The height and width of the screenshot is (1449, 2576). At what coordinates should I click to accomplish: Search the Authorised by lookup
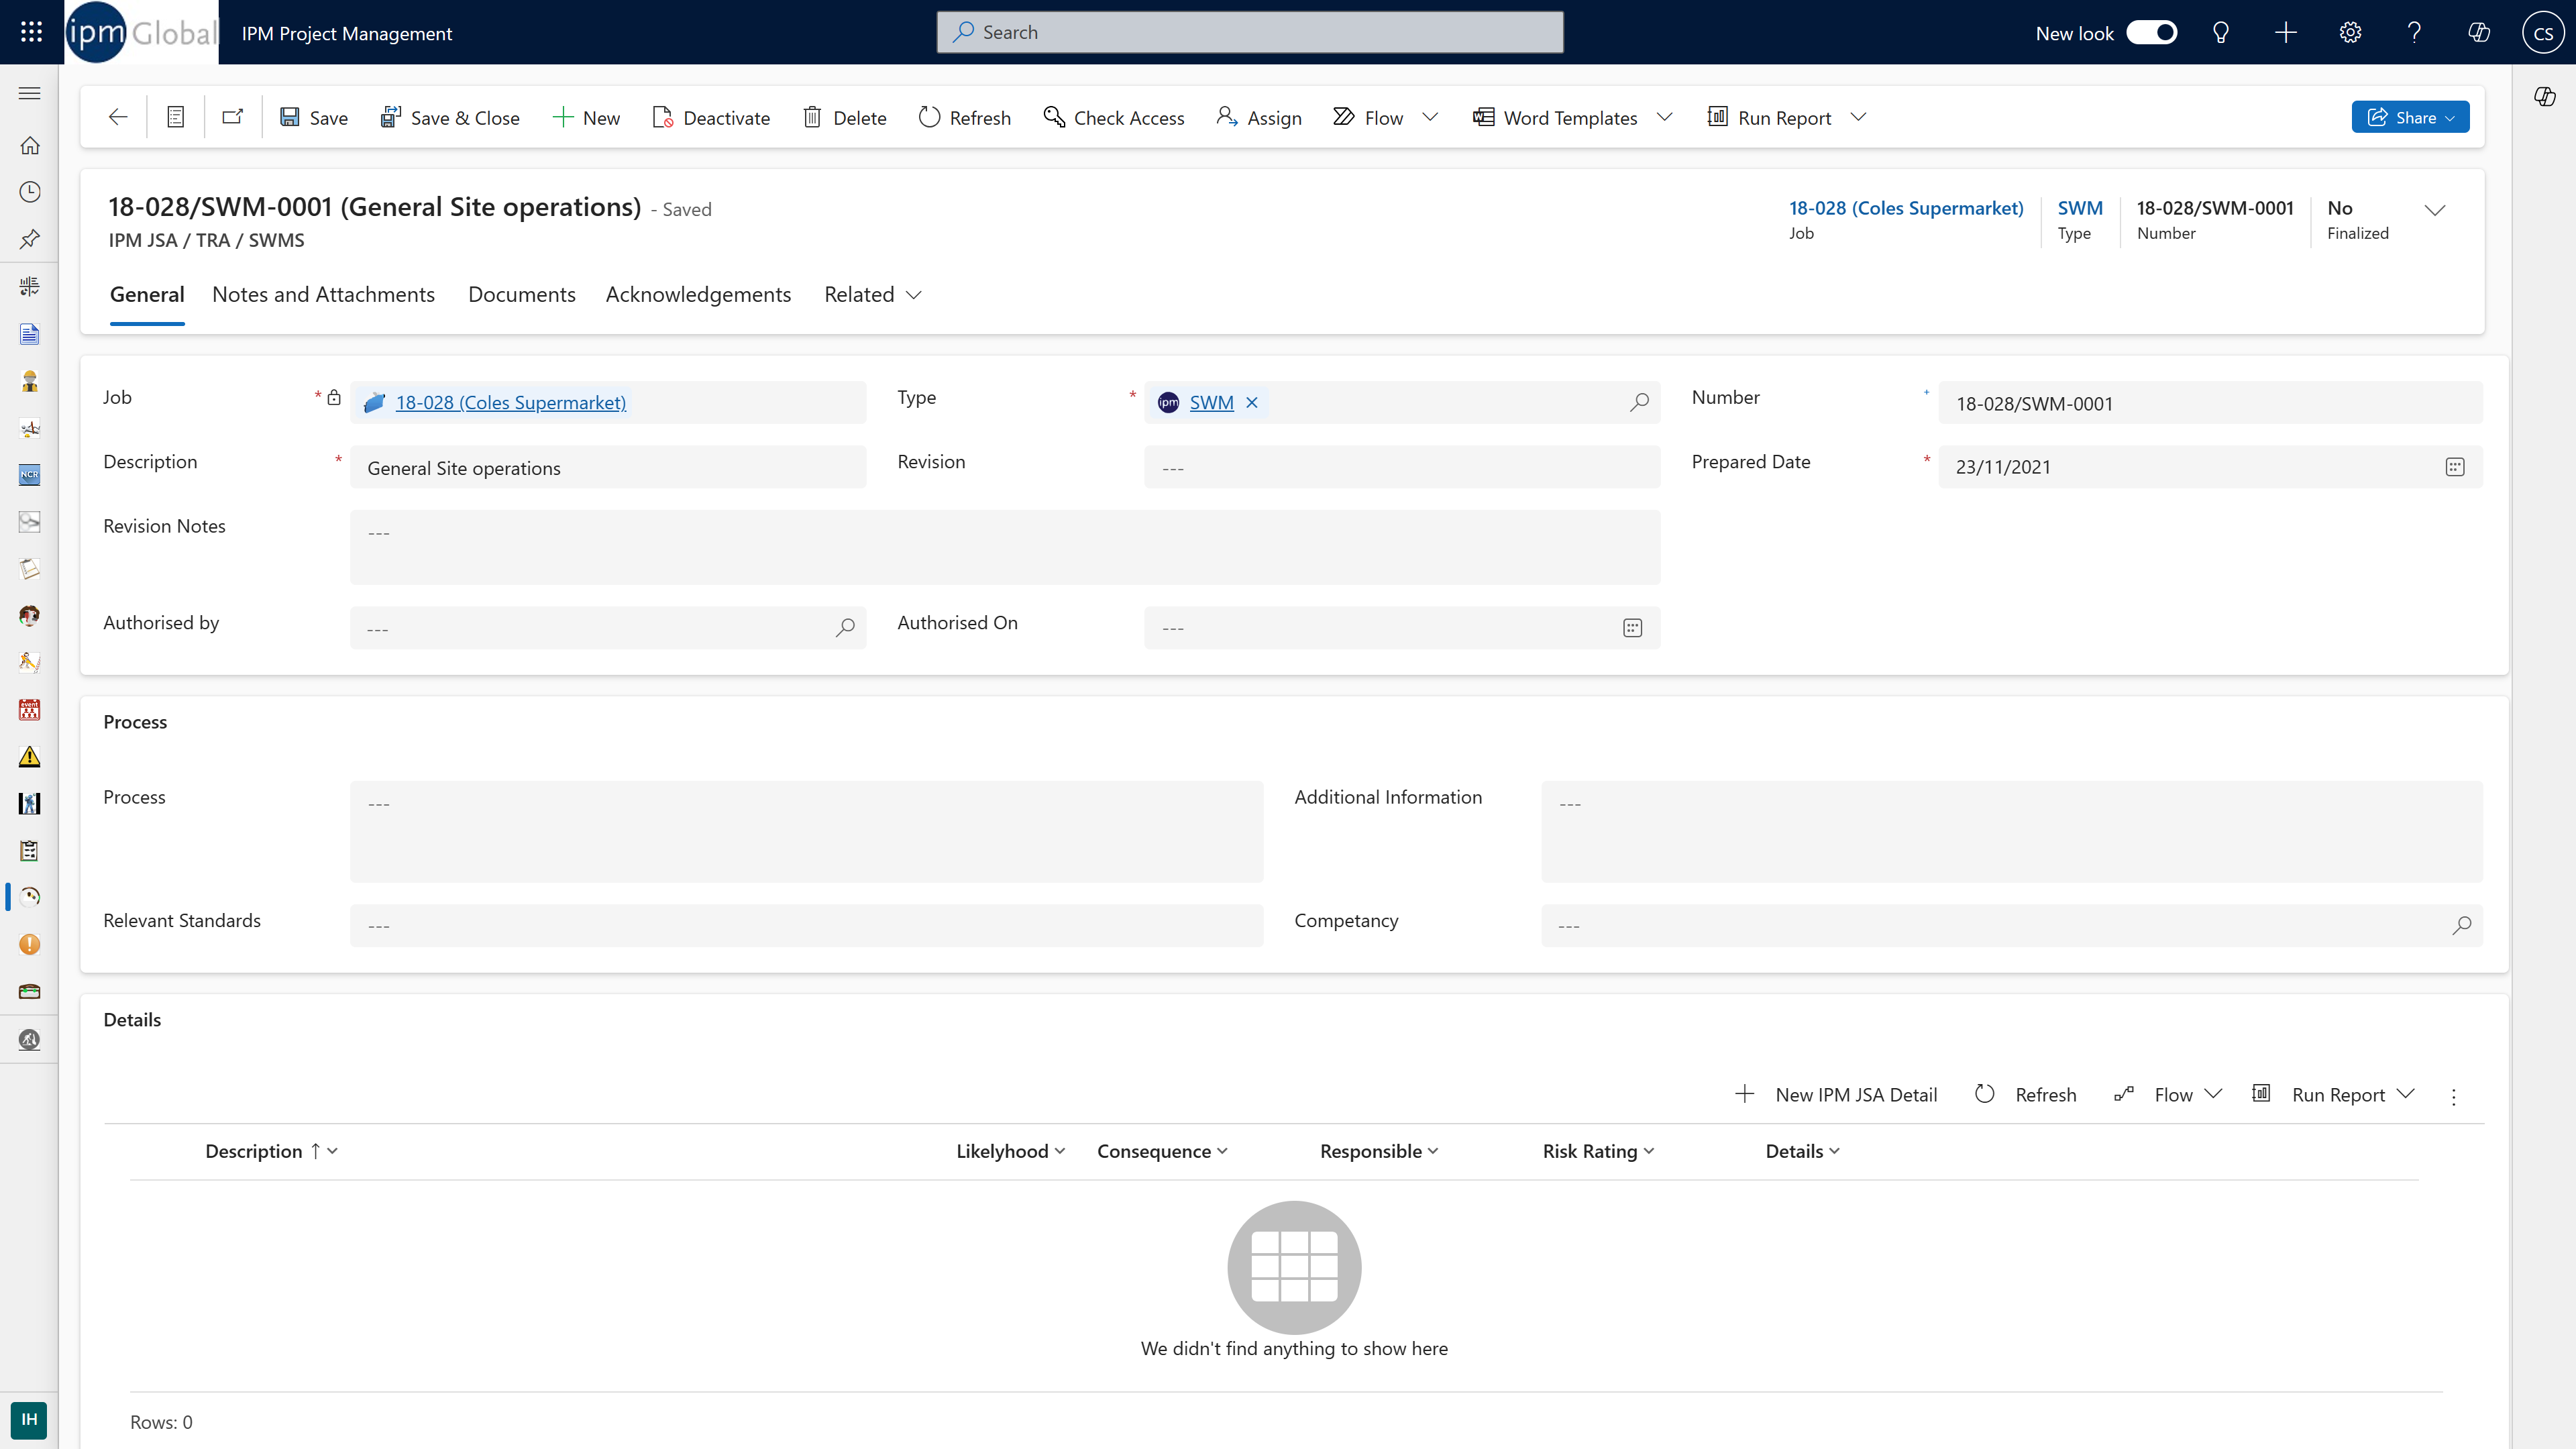[x=845, y=628]
